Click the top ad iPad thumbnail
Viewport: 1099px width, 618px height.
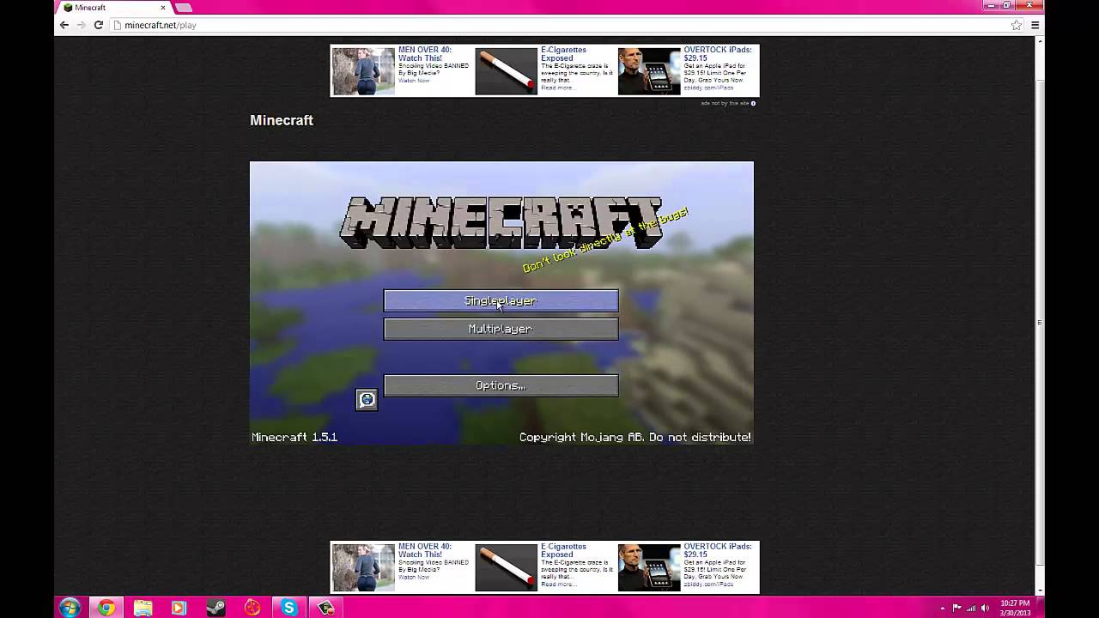[x=649, y=71]
